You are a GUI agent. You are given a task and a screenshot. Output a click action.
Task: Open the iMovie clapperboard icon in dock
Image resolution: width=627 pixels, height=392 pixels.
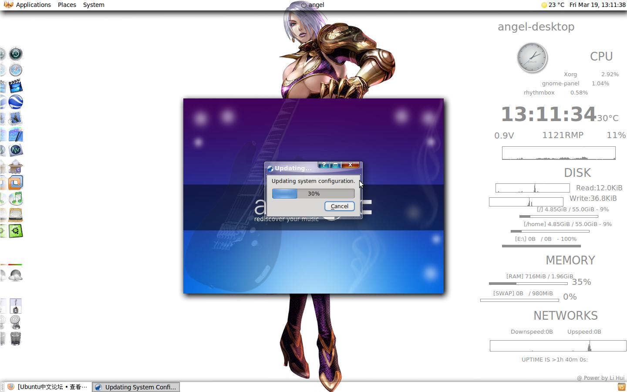(15, 86)
